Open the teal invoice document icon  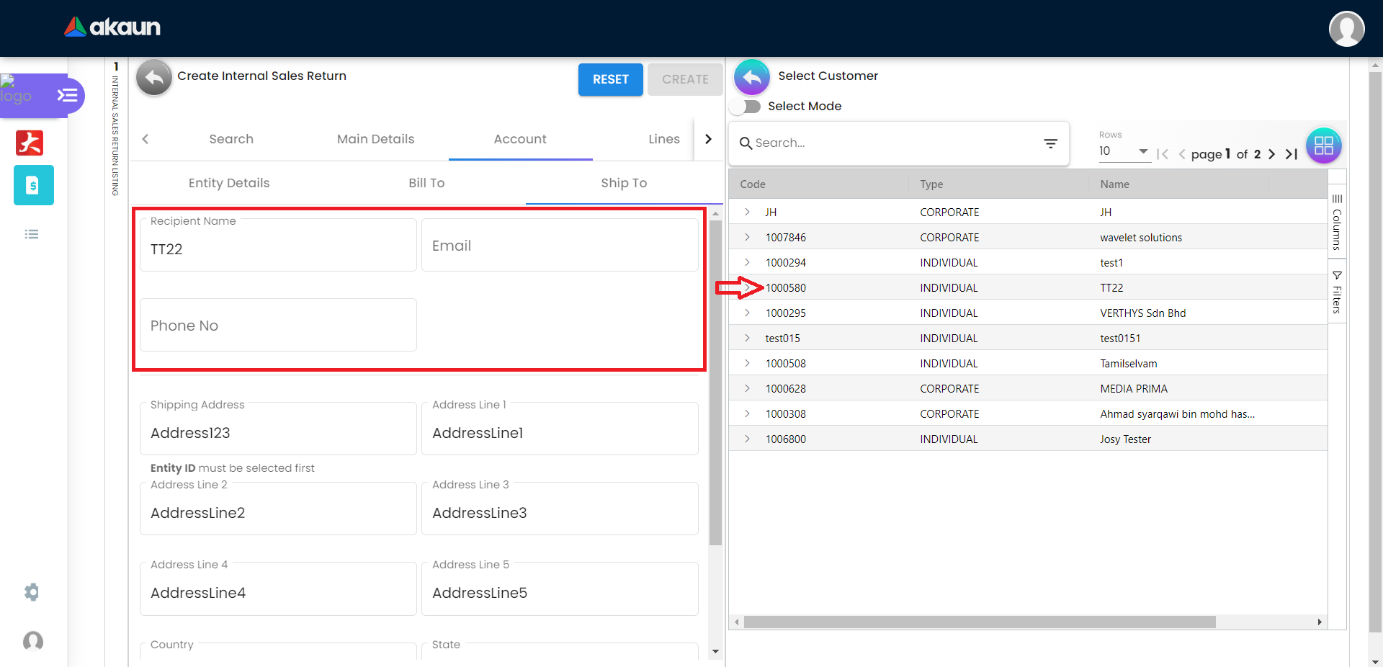click(33, 185)
